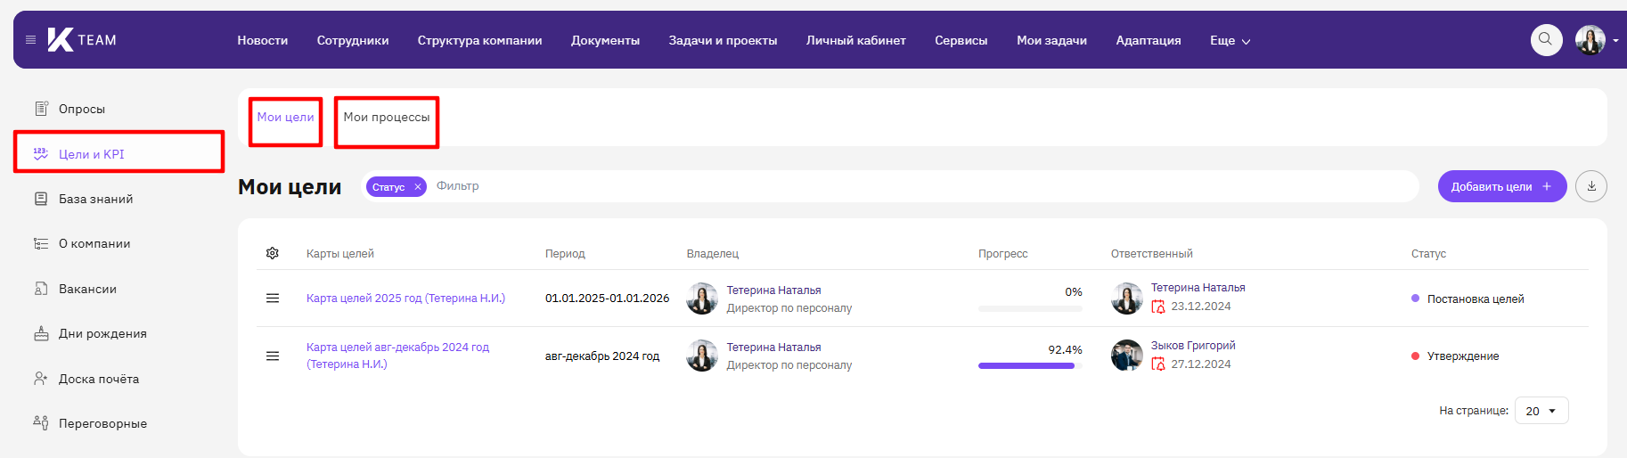Click the birthday cake icon
This screenshot has width=1627, height=458.
[41, 333]
